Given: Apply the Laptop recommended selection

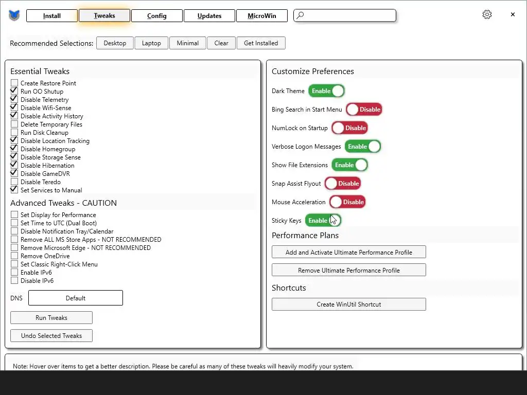Looking at the screenshot, I should (x=151, y=43).
